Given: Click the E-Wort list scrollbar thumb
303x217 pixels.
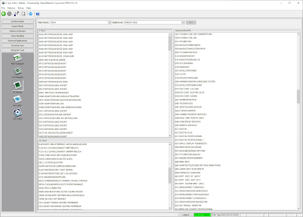Looking at the screenshot, I should pos(169,43).
